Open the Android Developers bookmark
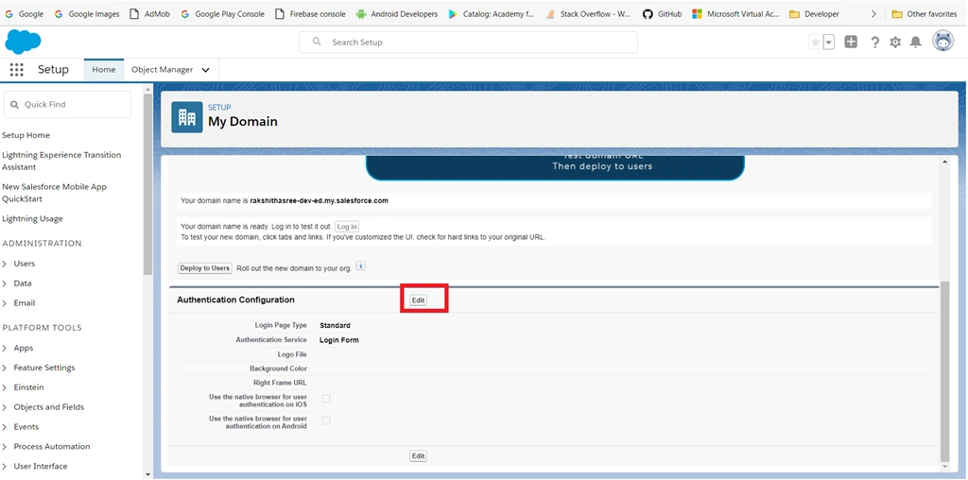The image size is (968, 480). (397, 13)
